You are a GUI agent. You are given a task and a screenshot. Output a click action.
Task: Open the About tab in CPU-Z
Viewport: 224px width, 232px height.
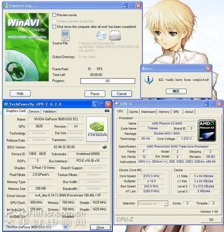pos(189,112)
